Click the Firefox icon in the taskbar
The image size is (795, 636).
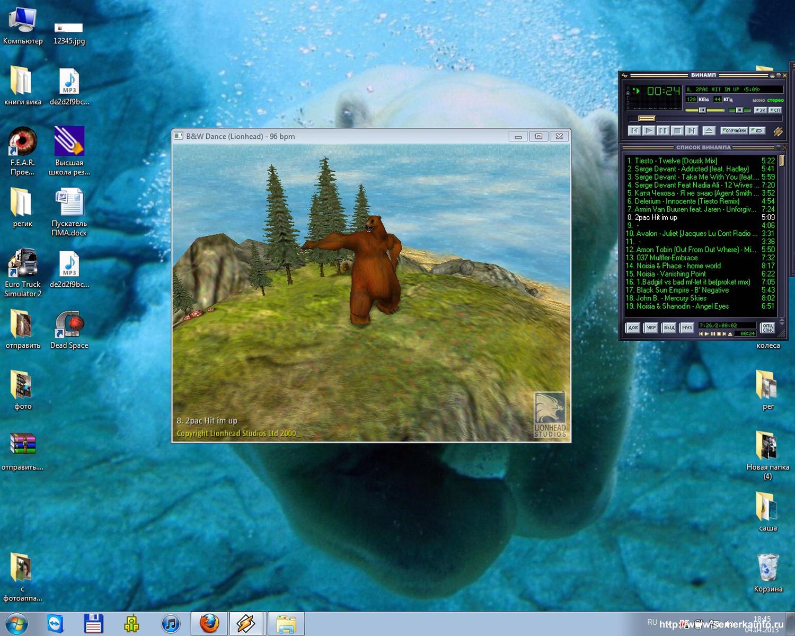(x=209, y=623)
